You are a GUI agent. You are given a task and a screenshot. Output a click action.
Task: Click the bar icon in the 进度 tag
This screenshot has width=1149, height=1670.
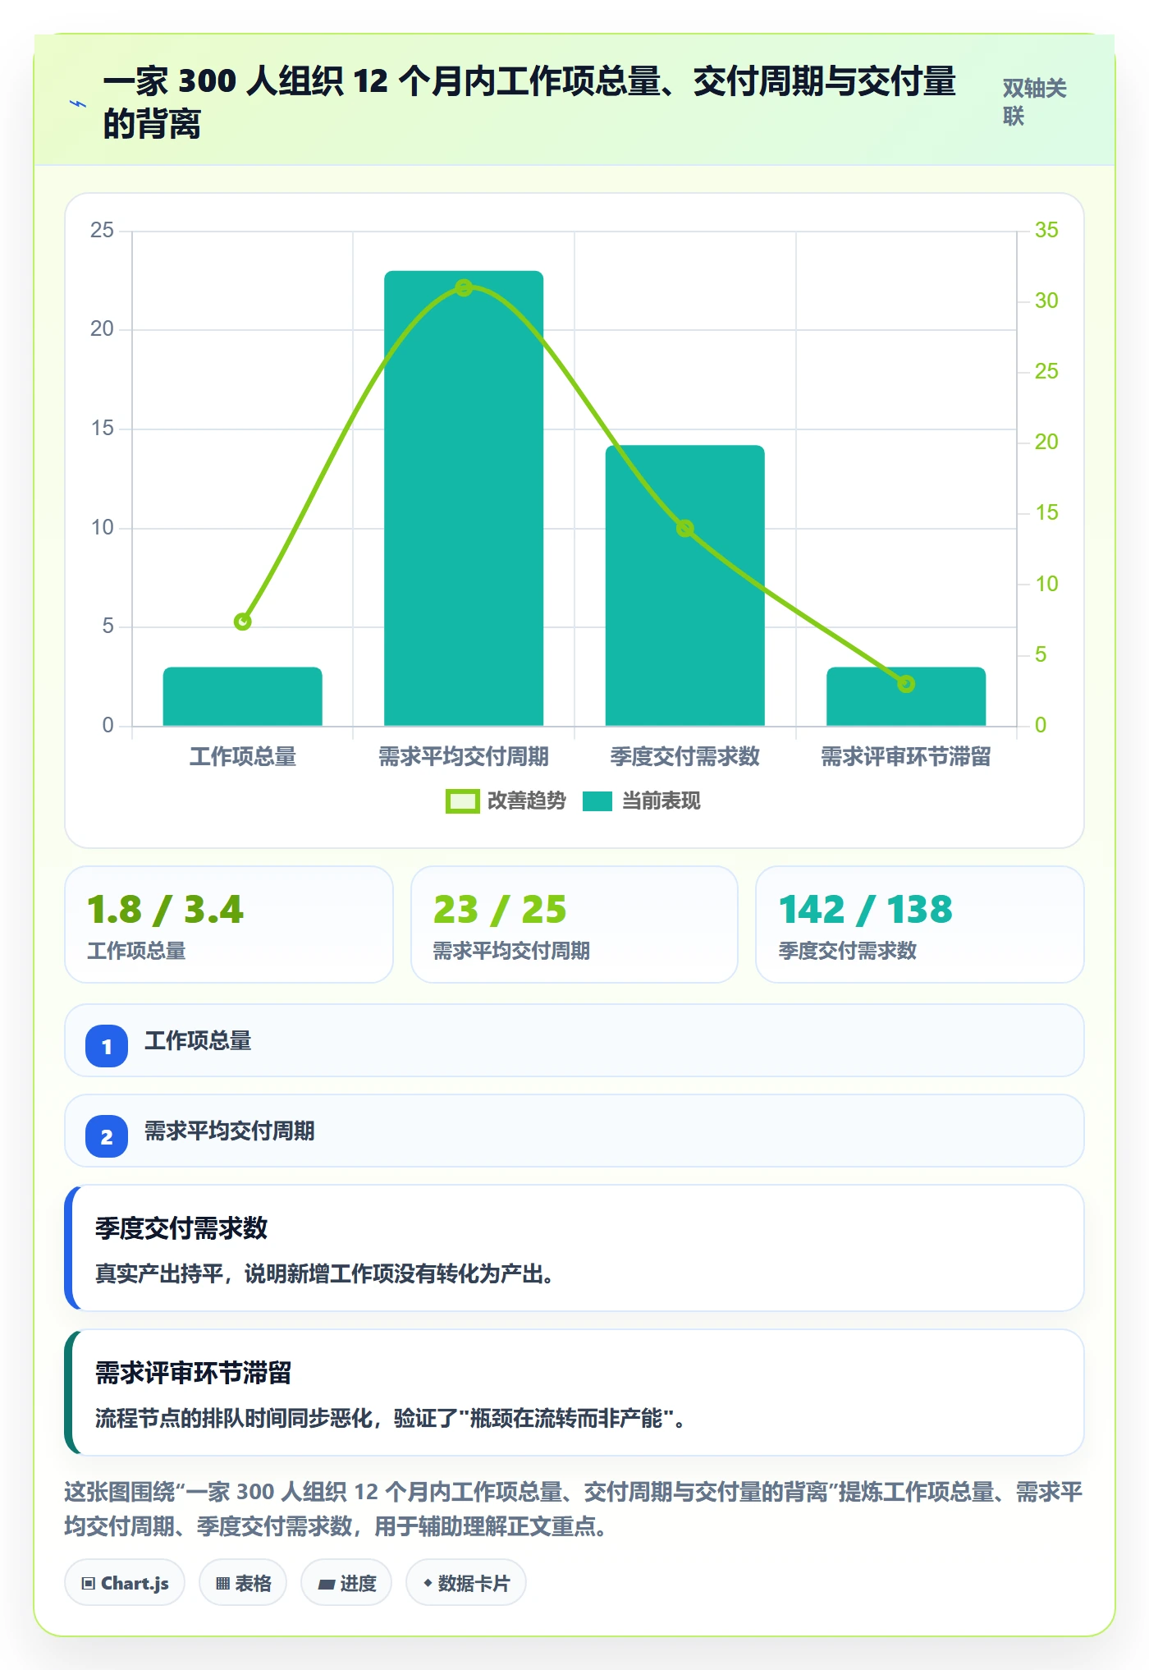click(x=327, y=1585)
